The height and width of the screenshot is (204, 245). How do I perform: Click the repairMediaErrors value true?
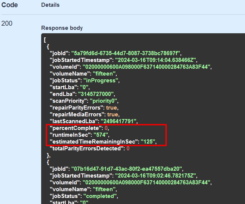click(112, 114)
